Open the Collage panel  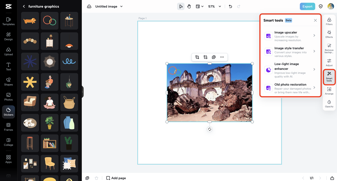8,142
